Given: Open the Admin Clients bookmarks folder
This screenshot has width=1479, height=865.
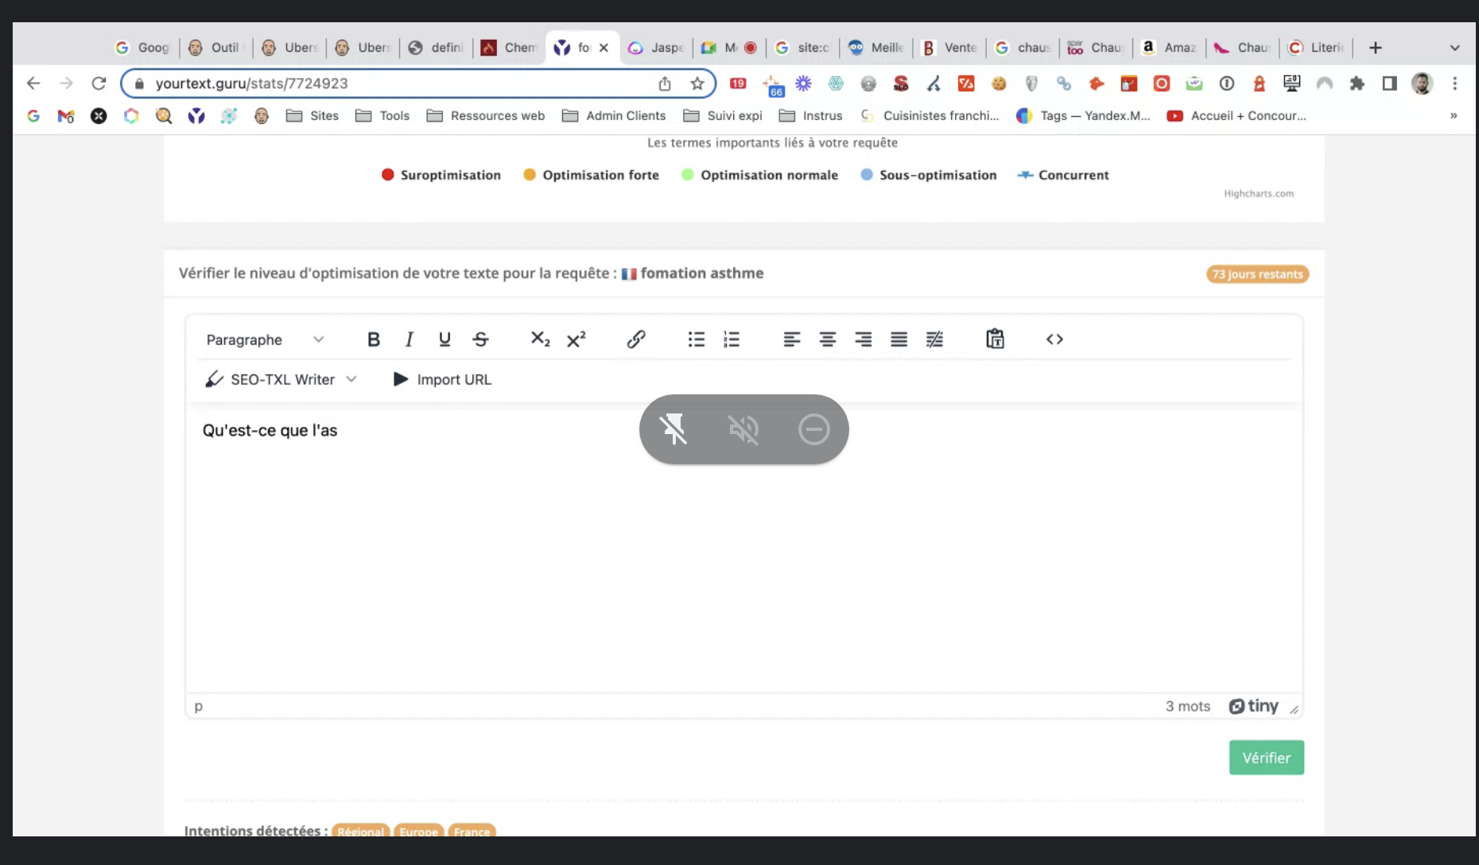Looking at the screenshot, I should point(614,116).
